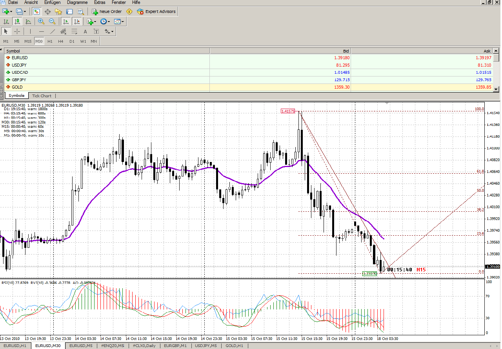502x349 pixels.
Task: Click the green arrow icon beside GBPJPY
Action: coord(8,80)
